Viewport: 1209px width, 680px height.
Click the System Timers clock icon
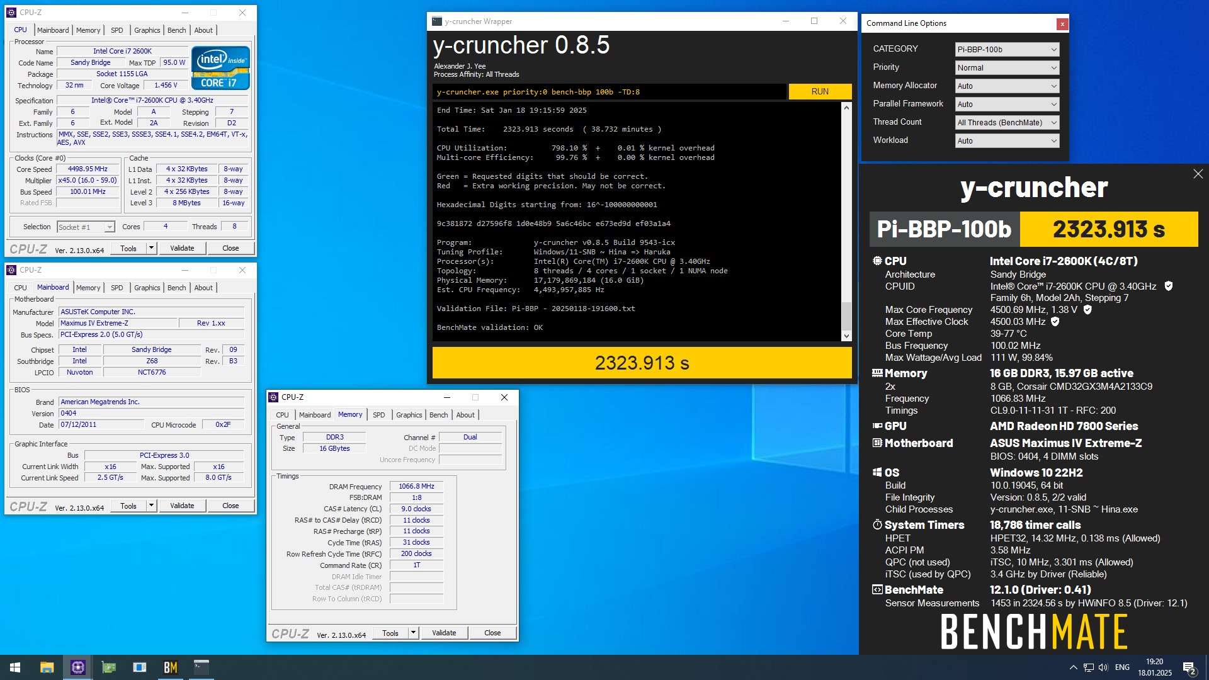[x=877, y=524]
